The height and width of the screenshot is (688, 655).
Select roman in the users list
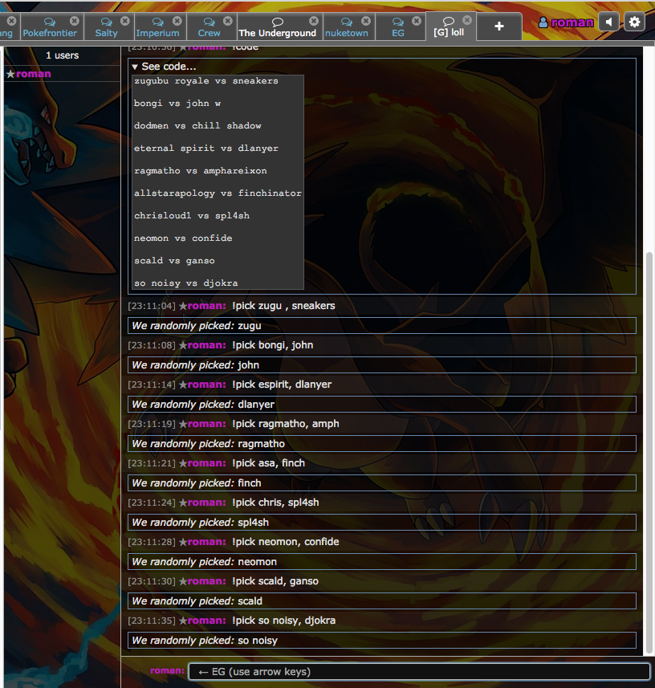pos(33,74)
